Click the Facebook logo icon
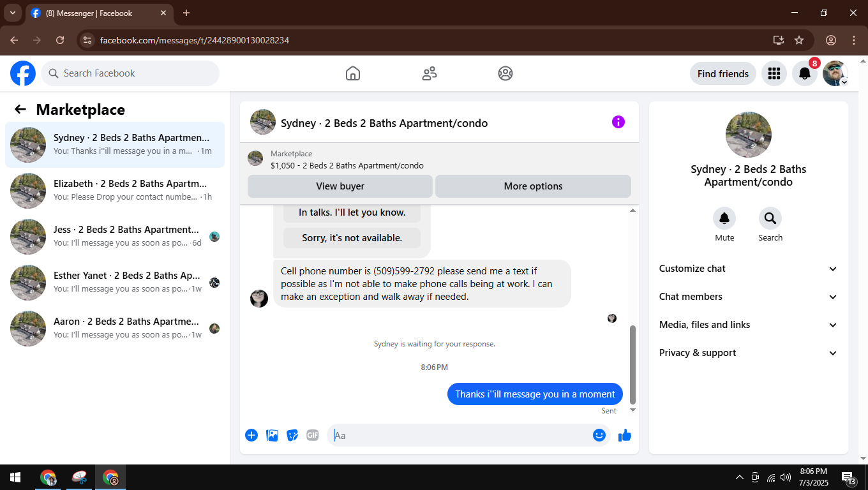Image resolution: width=868 pixels, height=490 pixels. [x=23, y=73]
